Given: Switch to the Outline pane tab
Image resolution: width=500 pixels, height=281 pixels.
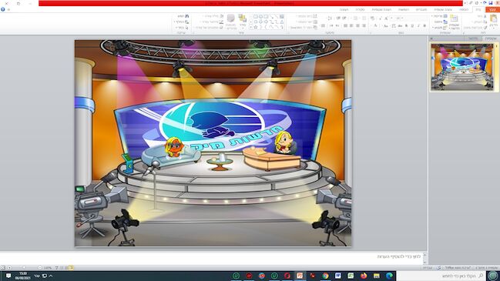Looking at the screenshot, I should tap(473, 38).
